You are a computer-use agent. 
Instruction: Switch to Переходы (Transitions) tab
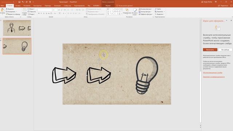tap(48, 6)
